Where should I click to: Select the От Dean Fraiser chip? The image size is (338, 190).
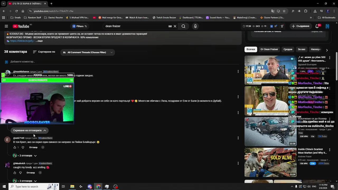click(x=269, y=49)
